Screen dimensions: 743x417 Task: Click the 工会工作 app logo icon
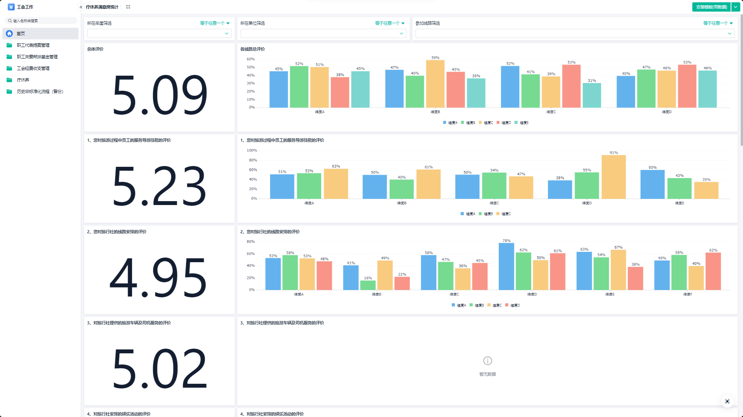tap(11, 7)
